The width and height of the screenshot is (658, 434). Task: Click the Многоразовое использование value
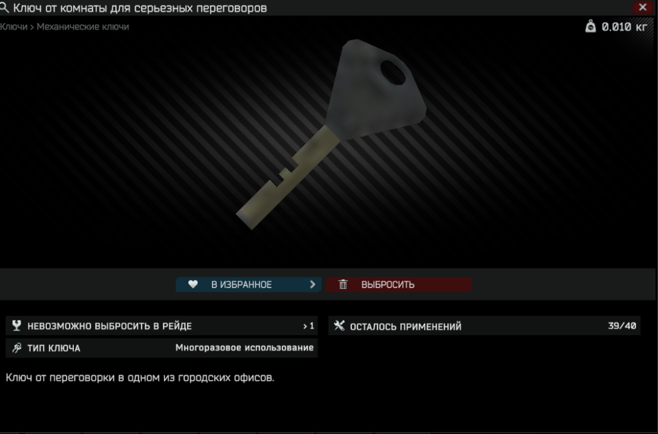coord(245,347)
